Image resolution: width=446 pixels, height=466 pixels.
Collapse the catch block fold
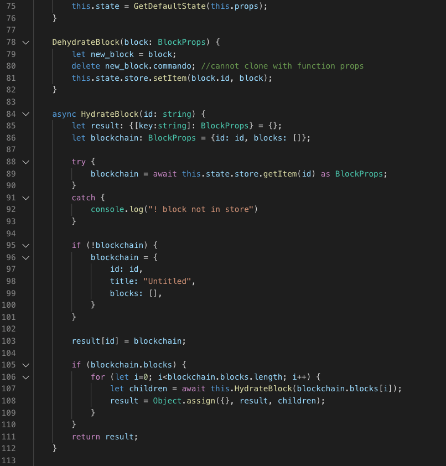point(25,198)
